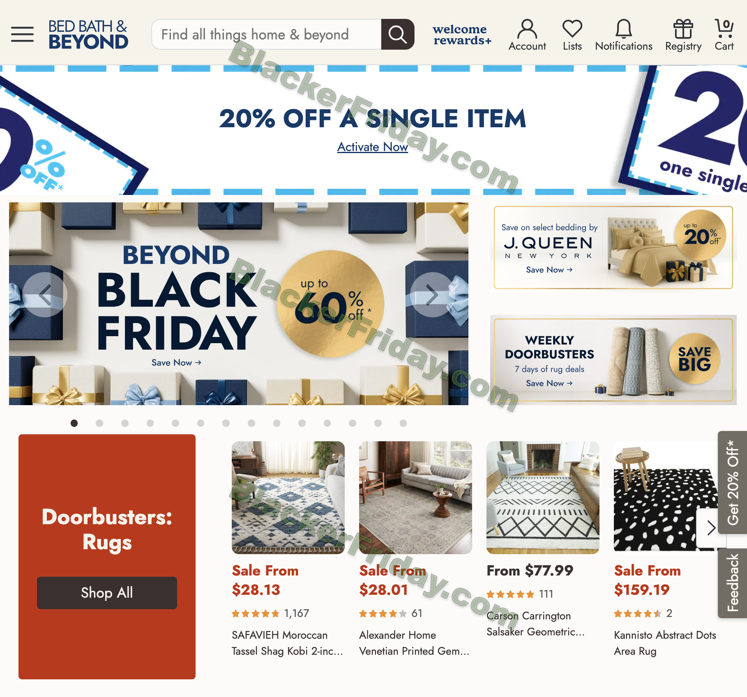
Task: Open the shopping Cart
Action: pyautogui.click(x=724, y=35)
